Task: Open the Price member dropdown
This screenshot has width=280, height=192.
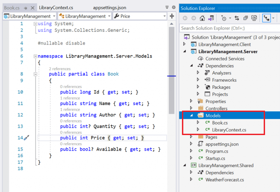Action: tap(140, 16)
